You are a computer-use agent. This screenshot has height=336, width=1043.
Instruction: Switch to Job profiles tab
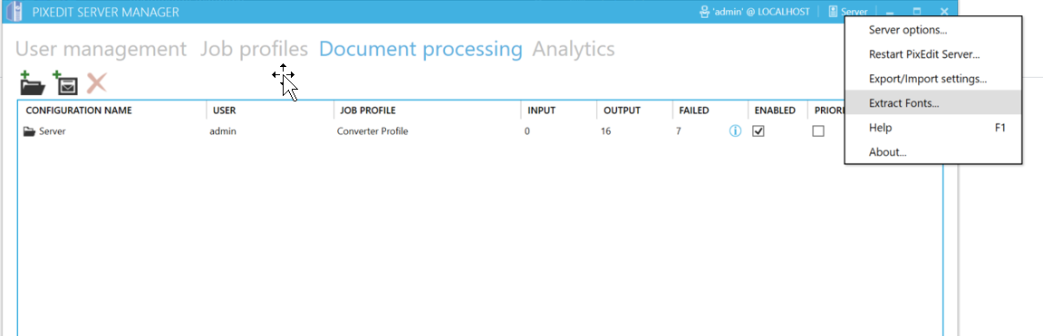coord(254,49)
